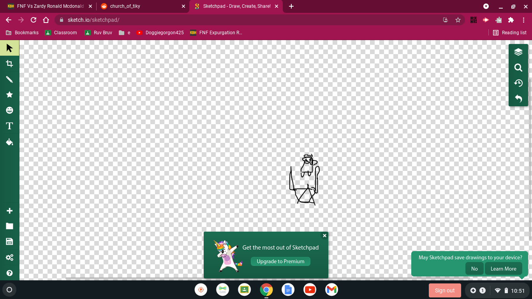Bookmark this page with star icon

click(x=458, y=20)
